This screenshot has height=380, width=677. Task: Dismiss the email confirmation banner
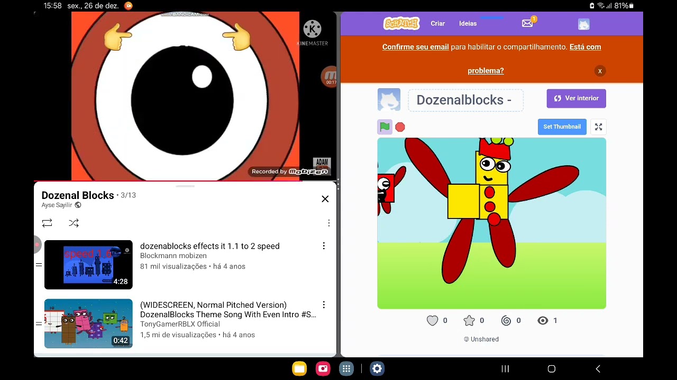pos(600,71)
